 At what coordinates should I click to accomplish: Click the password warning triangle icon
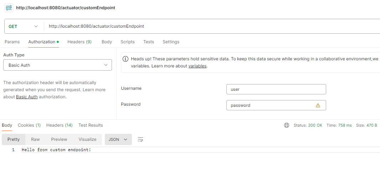pyautogui.click(x=318, y=105)
